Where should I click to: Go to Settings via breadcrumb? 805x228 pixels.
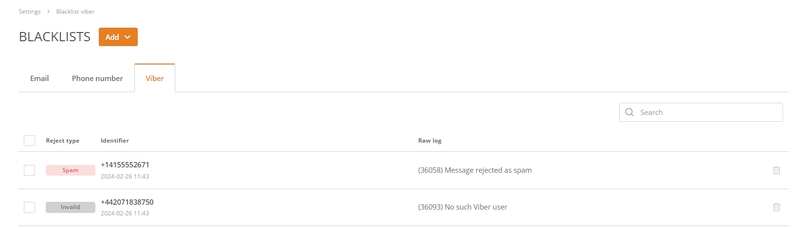30,11
